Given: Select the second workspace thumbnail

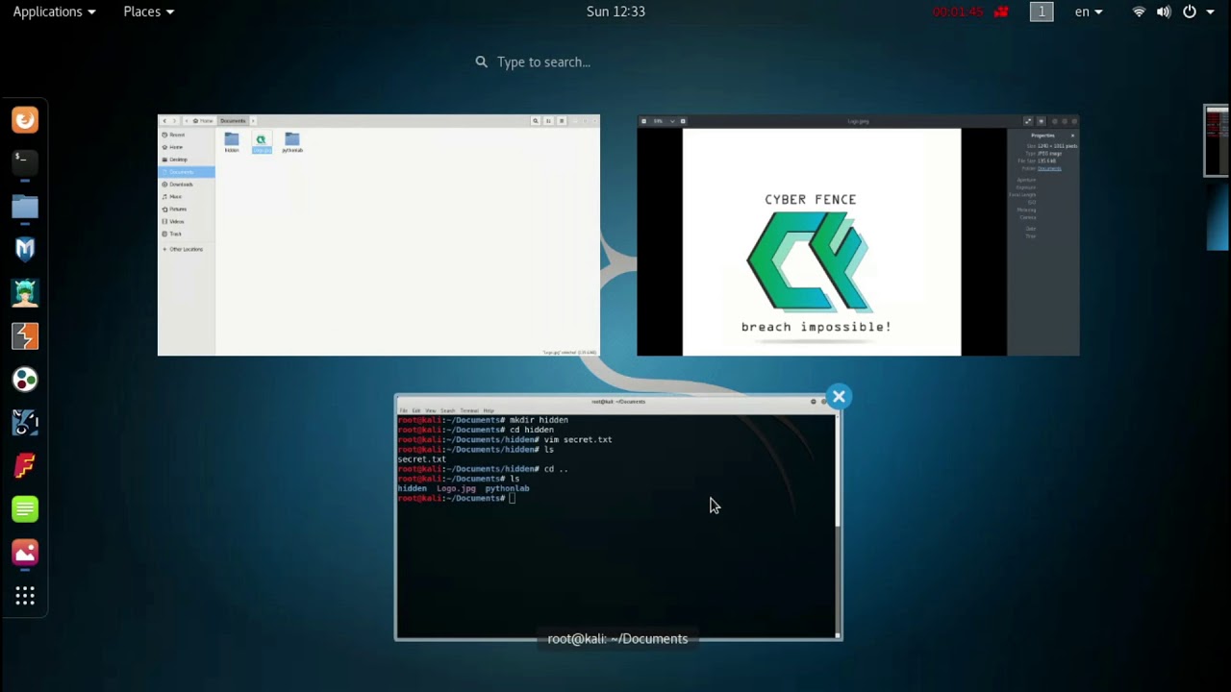Looking at the screenshot, I should (1218, 216).
